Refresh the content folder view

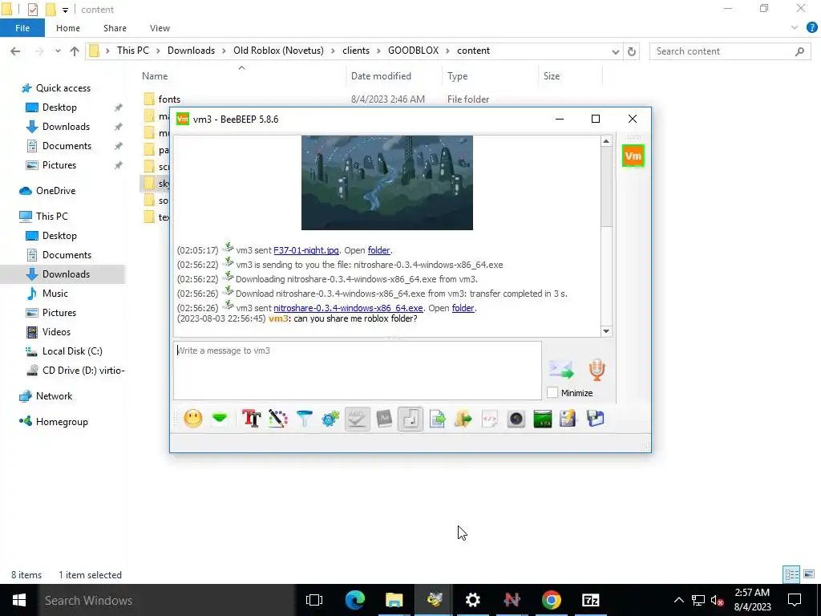[632, 51]
